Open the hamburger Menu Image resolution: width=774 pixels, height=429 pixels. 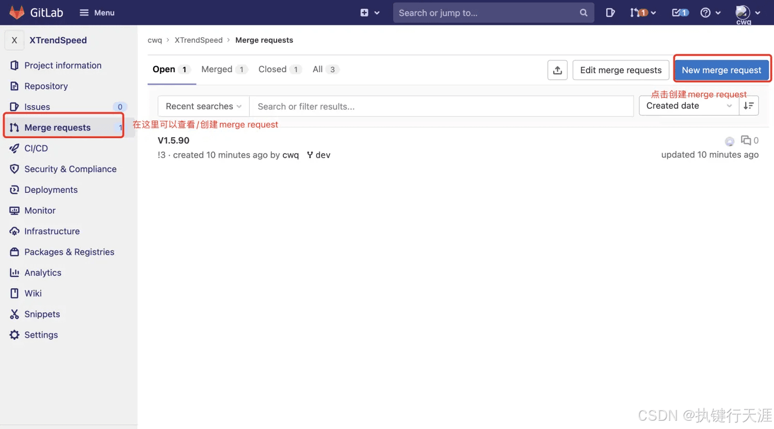(x=97, y=12)
